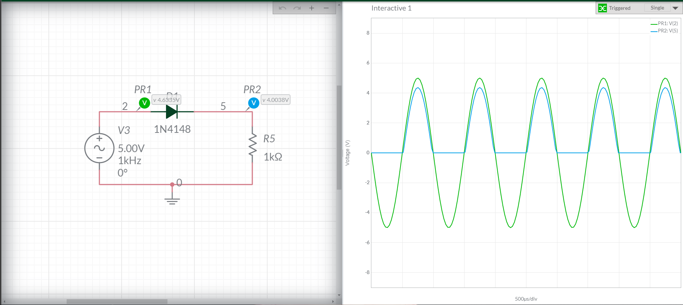Zoom out with the minus icon
This screenshot has height=305, width=683.
pyautogui.click(x=326, y=8)
